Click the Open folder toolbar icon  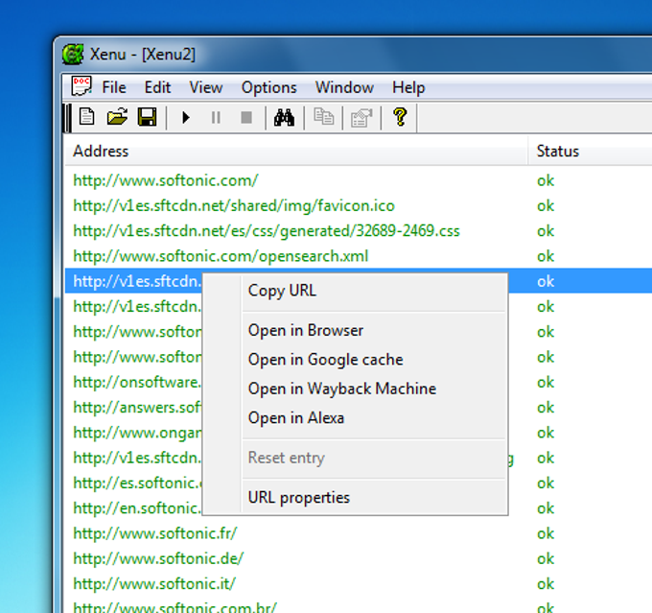(117, 117)
